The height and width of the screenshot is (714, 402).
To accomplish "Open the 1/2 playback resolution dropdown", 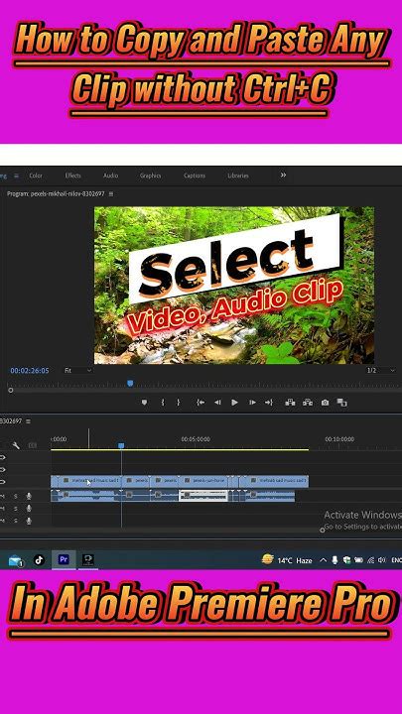I will [381, 371].
